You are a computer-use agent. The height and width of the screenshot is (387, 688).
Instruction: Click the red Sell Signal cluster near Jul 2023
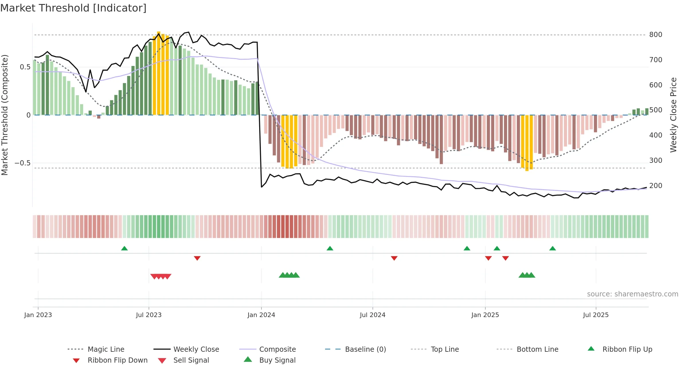pyautogui.click(x=161, y=277)
